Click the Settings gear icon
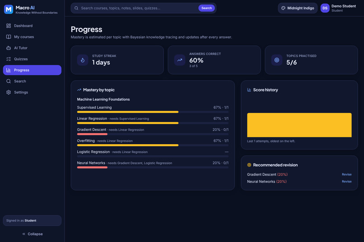Viewport: 364px width, 242px height. pyautogui.click(x=9, y=92)
